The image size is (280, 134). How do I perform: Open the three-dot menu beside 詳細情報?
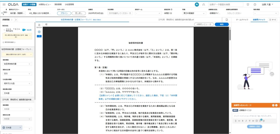(12, 20)
